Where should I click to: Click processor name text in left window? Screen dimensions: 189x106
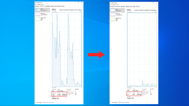coord(70,10)
